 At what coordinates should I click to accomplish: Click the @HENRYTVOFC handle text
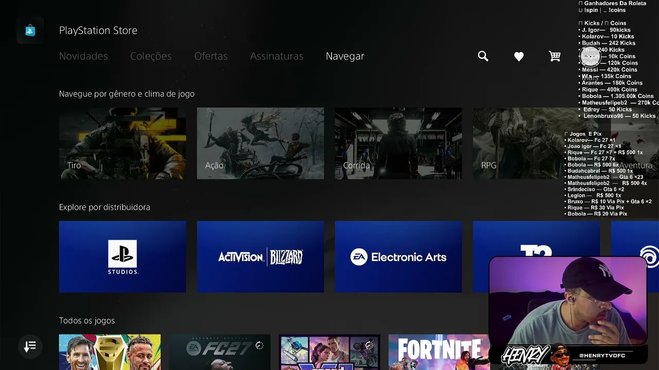[602, 356]
